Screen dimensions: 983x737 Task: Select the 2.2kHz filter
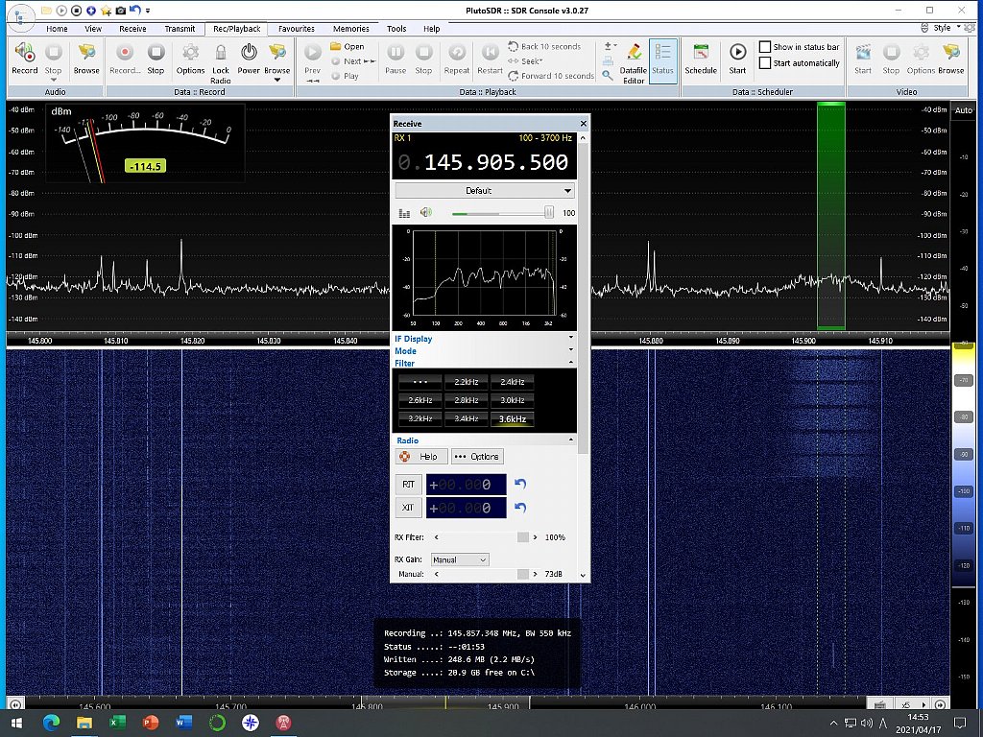467,382
